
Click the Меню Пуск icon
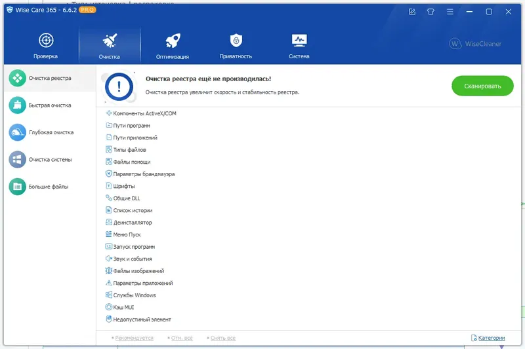[109, 234]
